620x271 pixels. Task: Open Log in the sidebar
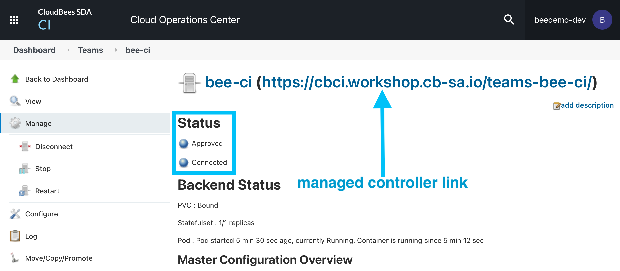[x=31, y=236]
